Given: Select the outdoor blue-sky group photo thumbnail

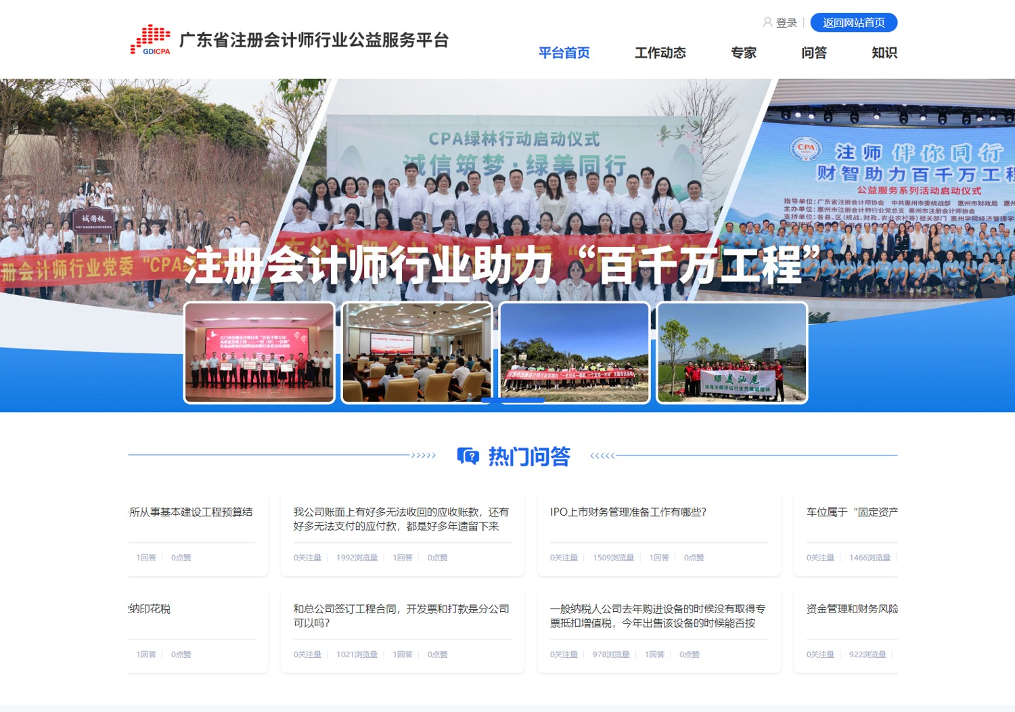Looking at the screenshot, I should pos(574,353).
